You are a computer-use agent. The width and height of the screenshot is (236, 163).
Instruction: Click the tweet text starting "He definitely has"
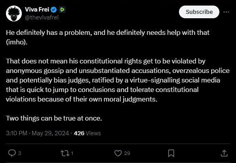coord(108,37)
